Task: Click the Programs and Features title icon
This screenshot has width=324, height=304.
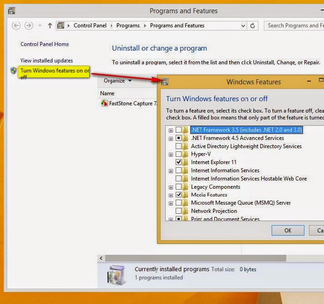Action: pyautogui.click(x=11, y=10)
